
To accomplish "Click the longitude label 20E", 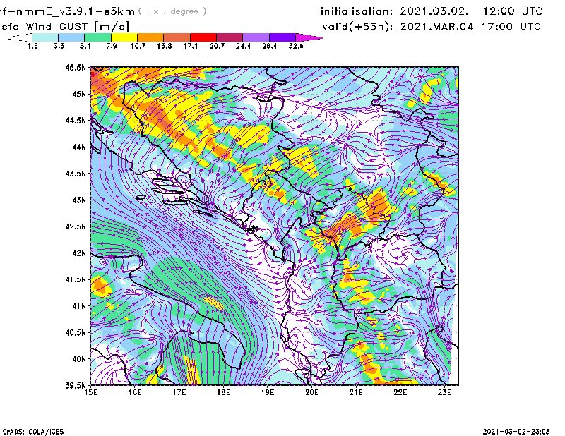I will point(311,392).
